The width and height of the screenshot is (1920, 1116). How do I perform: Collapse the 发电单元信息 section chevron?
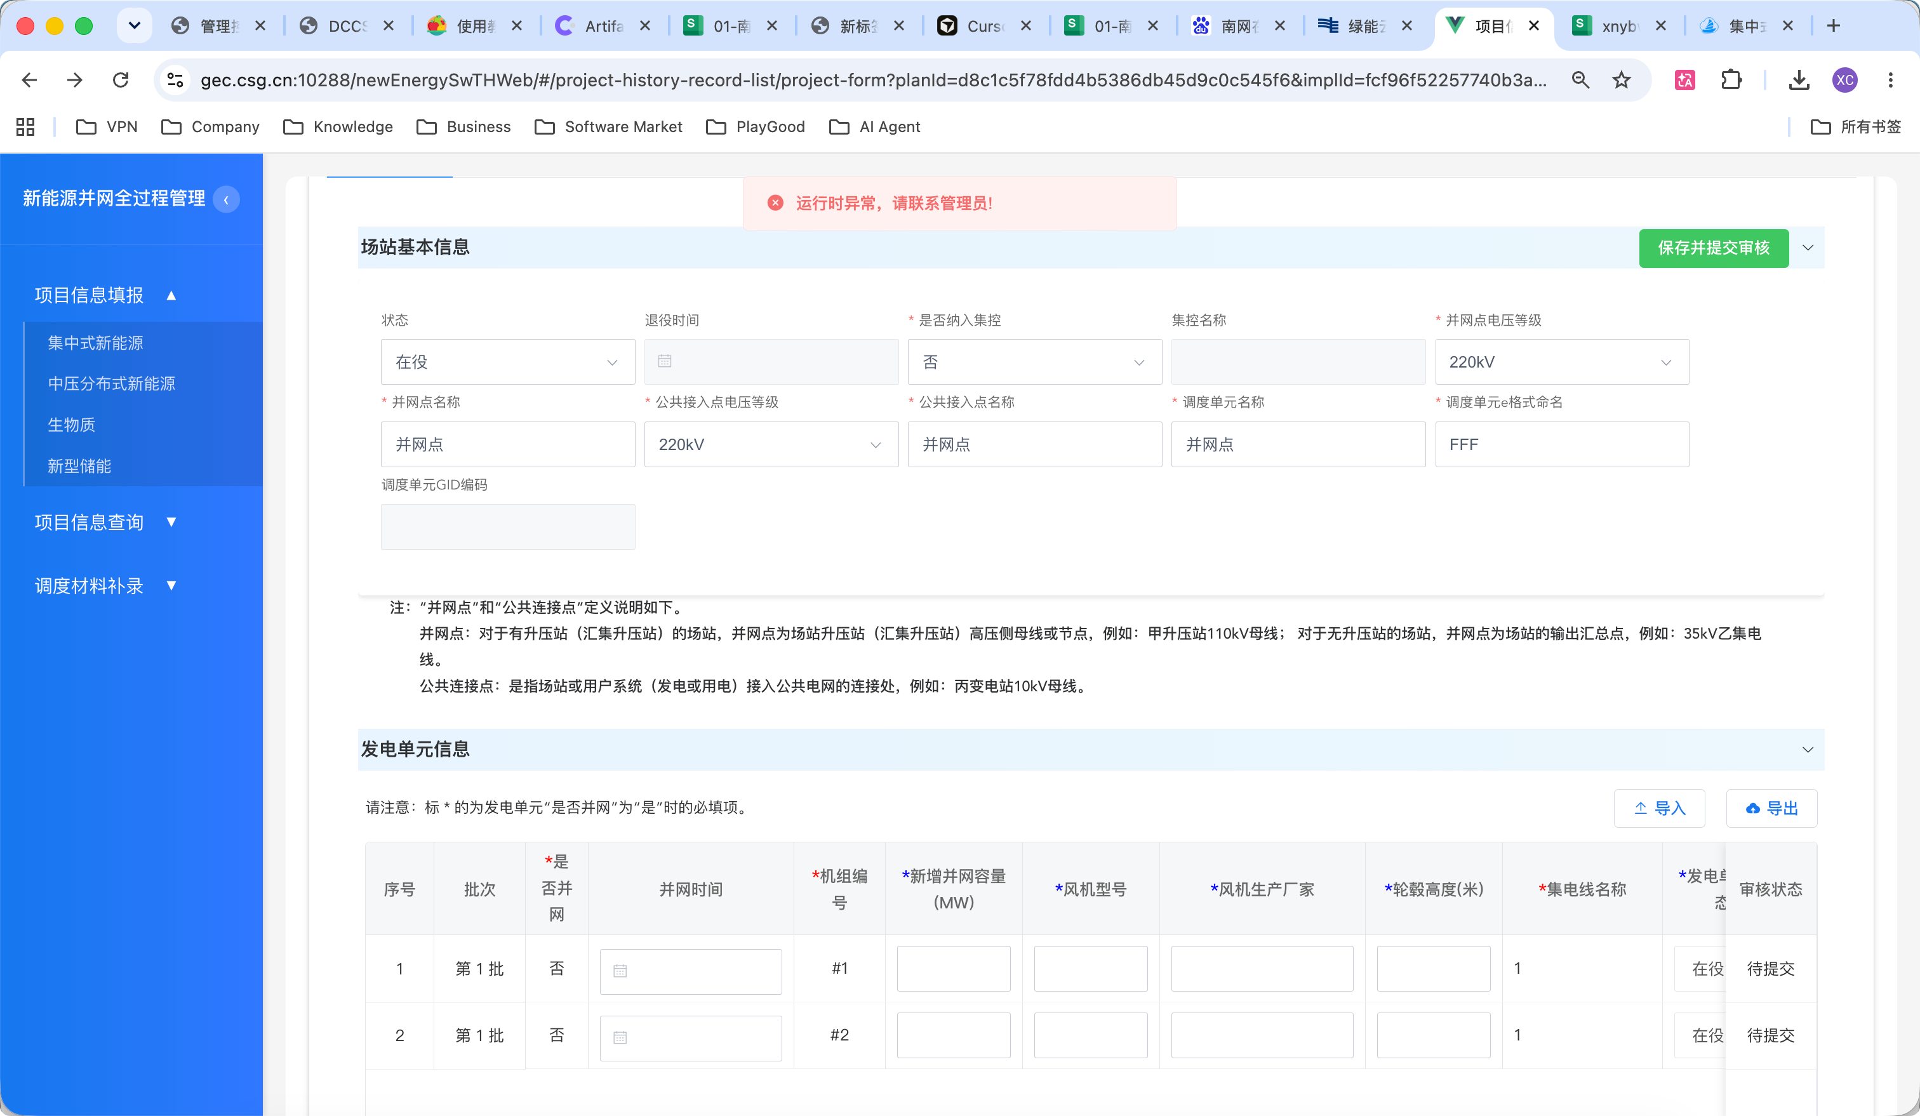pyautogui.click(x=1808, y=750)
